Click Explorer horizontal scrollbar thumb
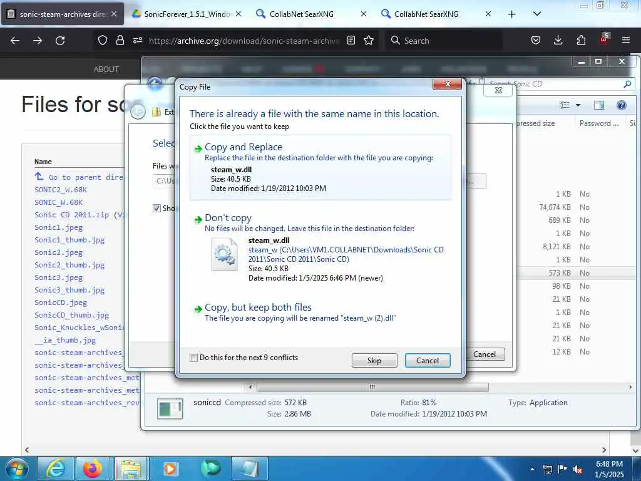Image resolution: width=641 pixels, height=481 pixels. pos(372,386)
